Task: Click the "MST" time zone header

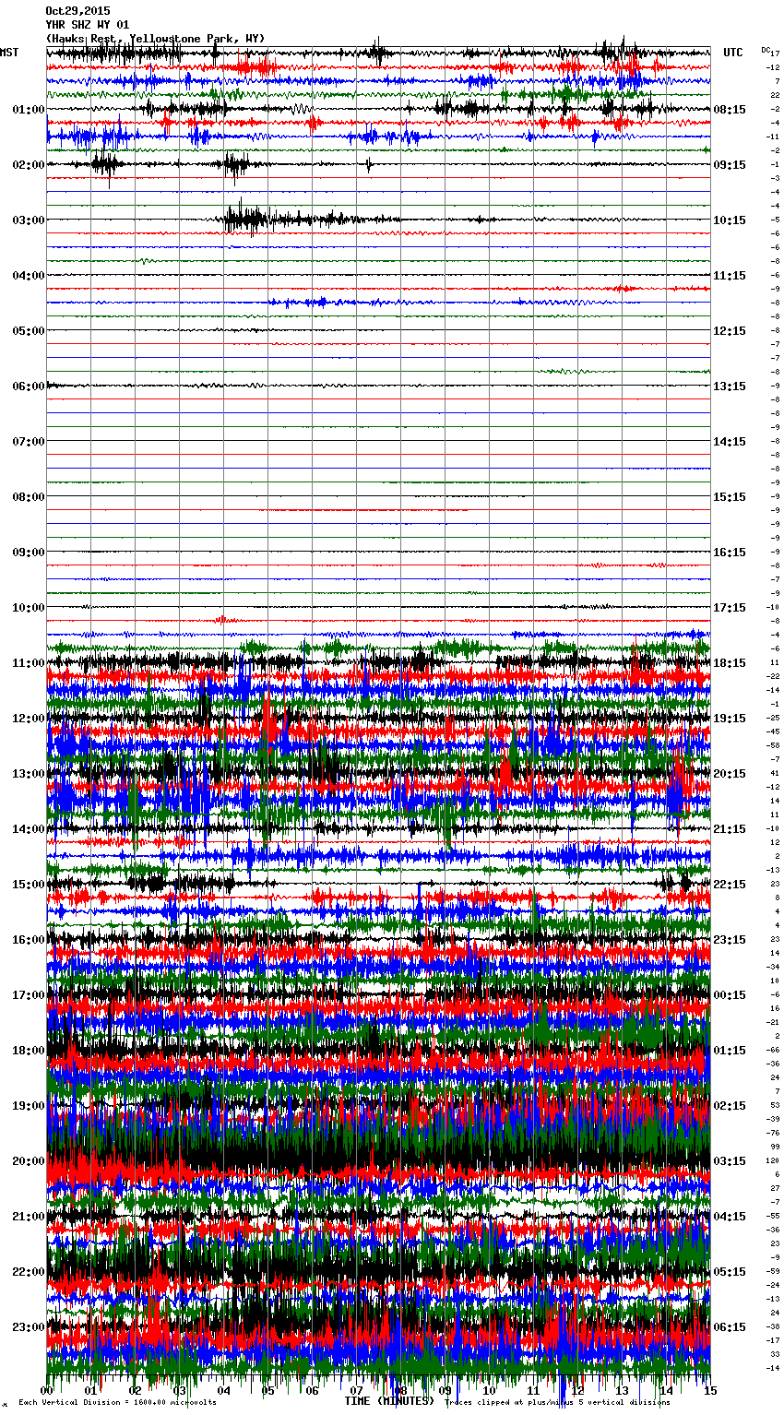Action: point(9,53)
